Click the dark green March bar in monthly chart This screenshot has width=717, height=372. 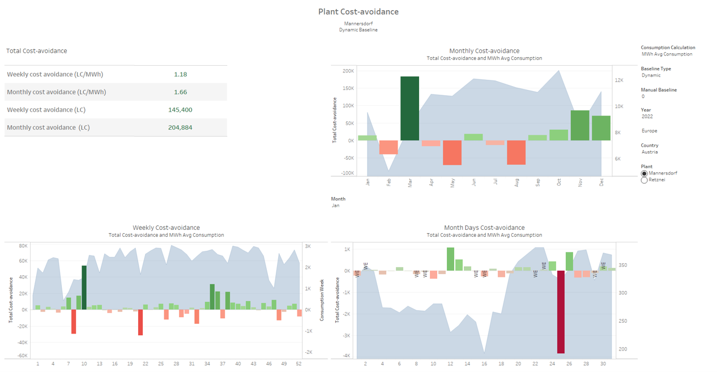coord(409,108)
